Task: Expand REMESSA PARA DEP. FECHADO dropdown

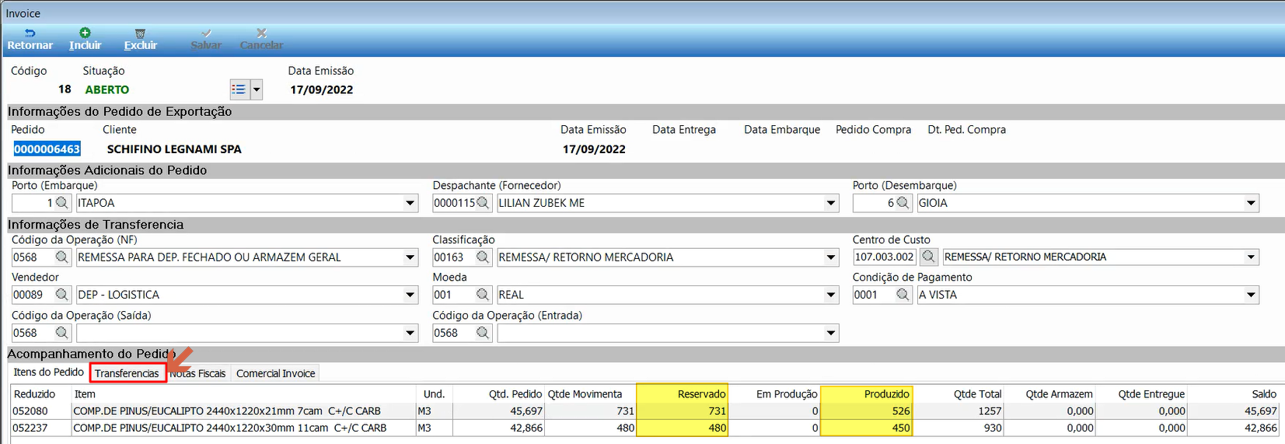Action: click(410, 257)
